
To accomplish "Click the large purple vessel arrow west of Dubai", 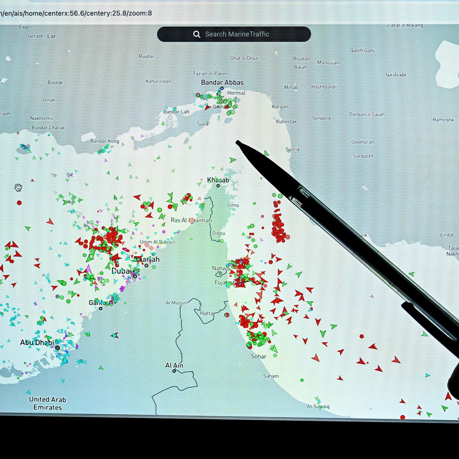I will tap(89, 268).
